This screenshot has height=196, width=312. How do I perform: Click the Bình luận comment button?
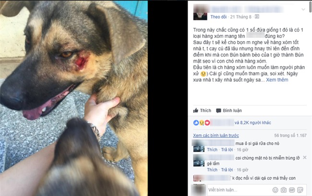(x=229, y=110)
